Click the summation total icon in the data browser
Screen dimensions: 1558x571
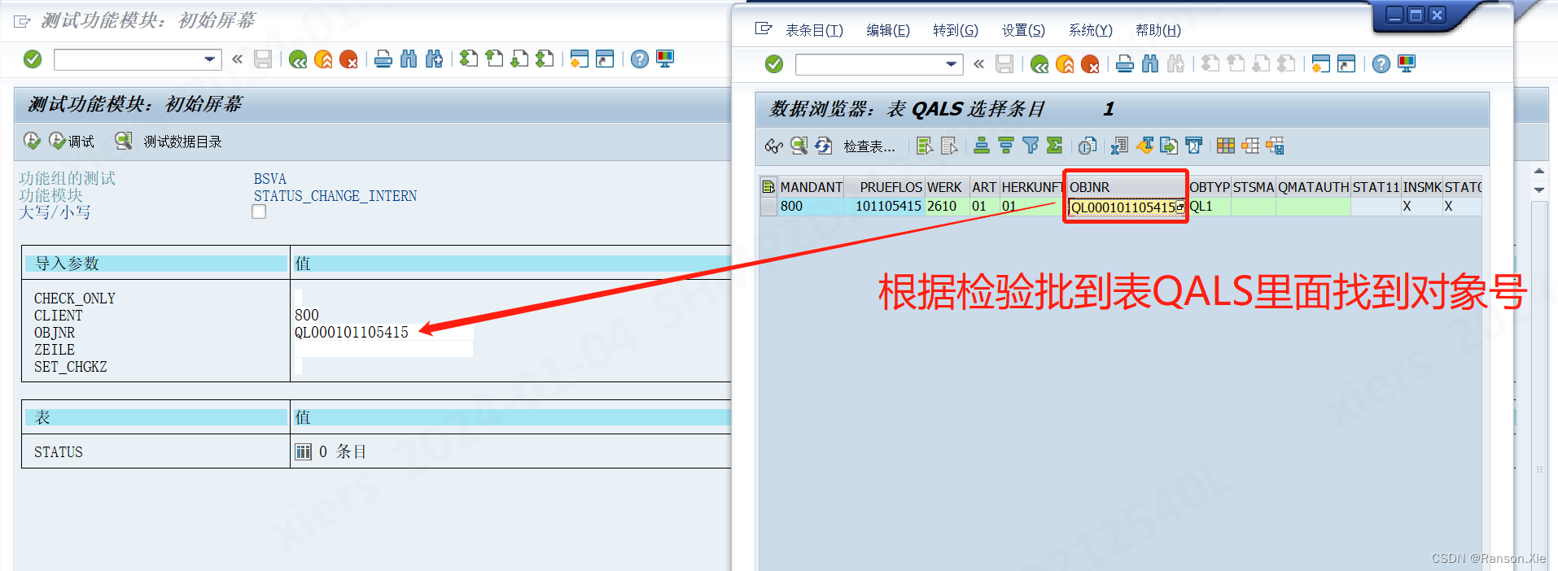1055,146
